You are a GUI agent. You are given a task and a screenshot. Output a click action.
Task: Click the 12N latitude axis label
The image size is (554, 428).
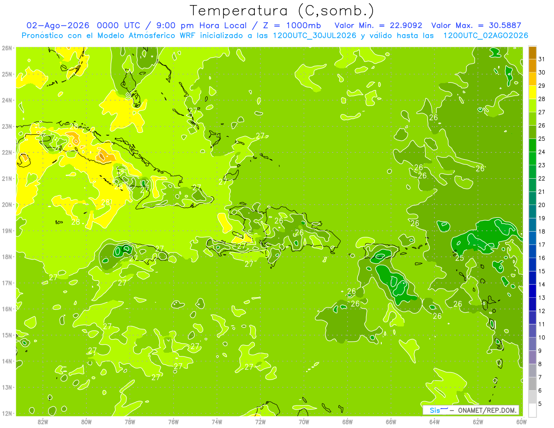[x=7, y=413]
